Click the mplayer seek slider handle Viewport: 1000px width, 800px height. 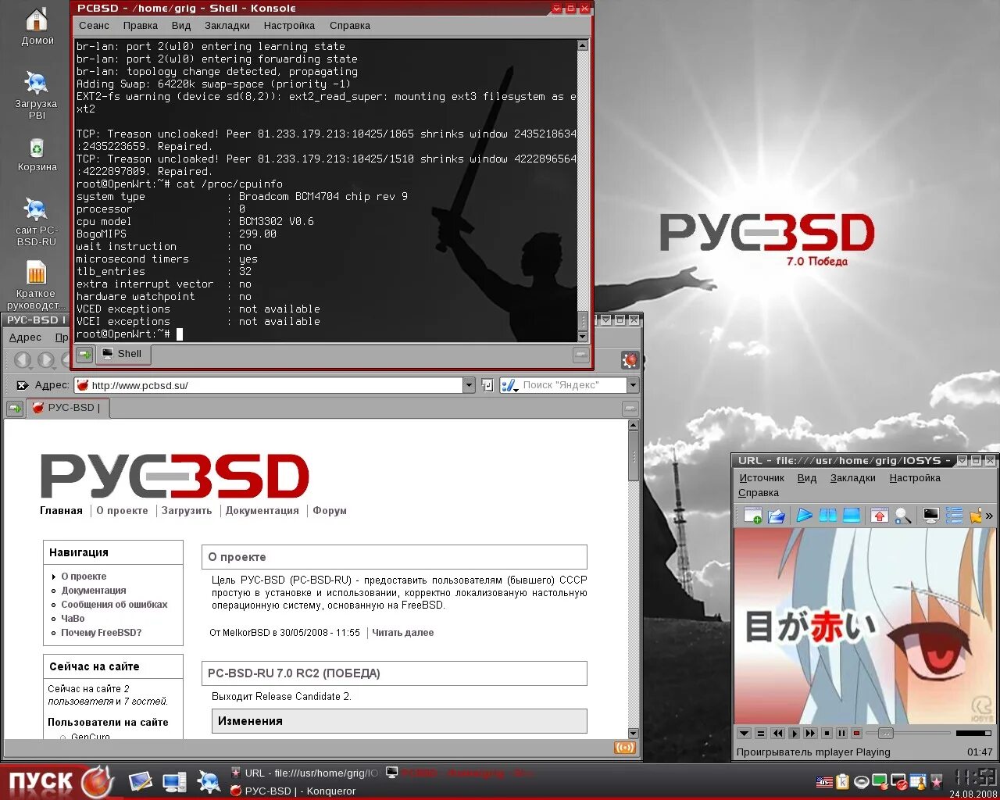point(885,734)
